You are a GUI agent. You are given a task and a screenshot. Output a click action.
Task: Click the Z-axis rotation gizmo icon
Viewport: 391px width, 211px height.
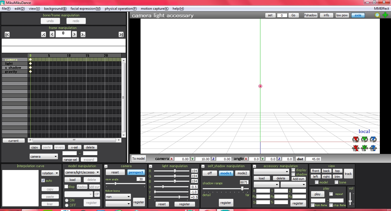tap(373, 139)
